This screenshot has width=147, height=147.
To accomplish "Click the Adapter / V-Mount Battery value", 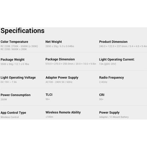I will click(x=114, y=117).
